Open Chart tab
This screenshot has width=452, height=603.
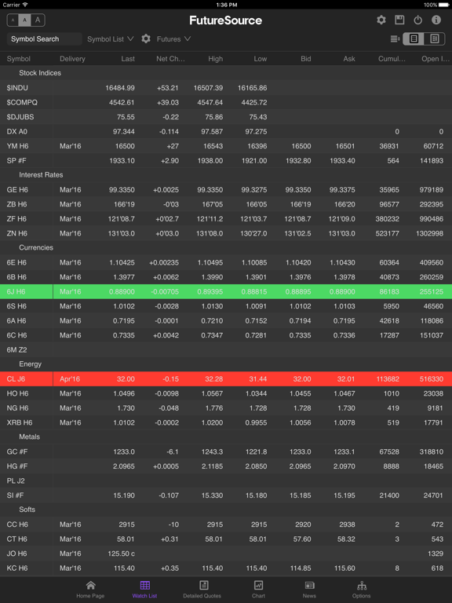pyautogui.click(x=258, y=590)
